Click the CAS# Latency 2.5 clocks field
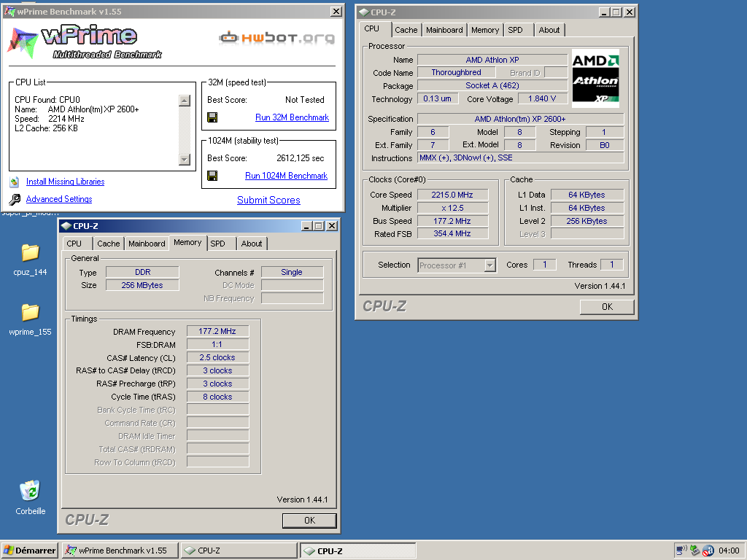Screen dimensions: 747x560 pyautogui.click(x=217, y=357)
